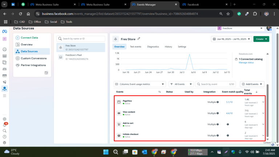Expand the PageView event row chevron
The height and width of the screenshot is (157, 279).
tap(263, 102)
